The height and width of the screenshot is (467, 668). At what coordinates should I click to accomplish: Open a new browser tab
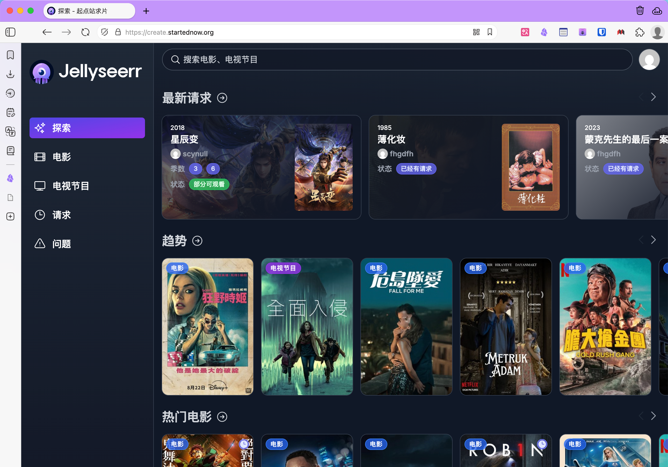point(146,11)
